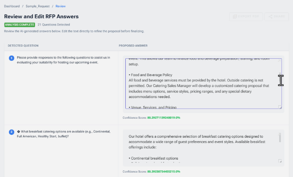
Task: Click the number 1 question badge
Action: tap(11, 58)
